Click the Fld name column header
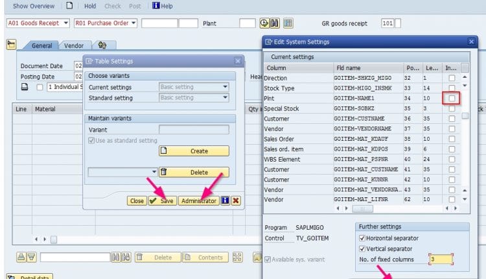Viewport: 486px width, 279px height. (x=369, y=68)
